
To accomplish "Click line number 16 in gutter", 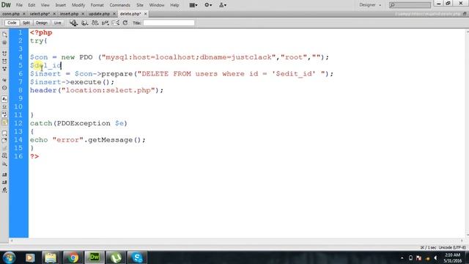I will pyautogui.click(x=18, y=156).
